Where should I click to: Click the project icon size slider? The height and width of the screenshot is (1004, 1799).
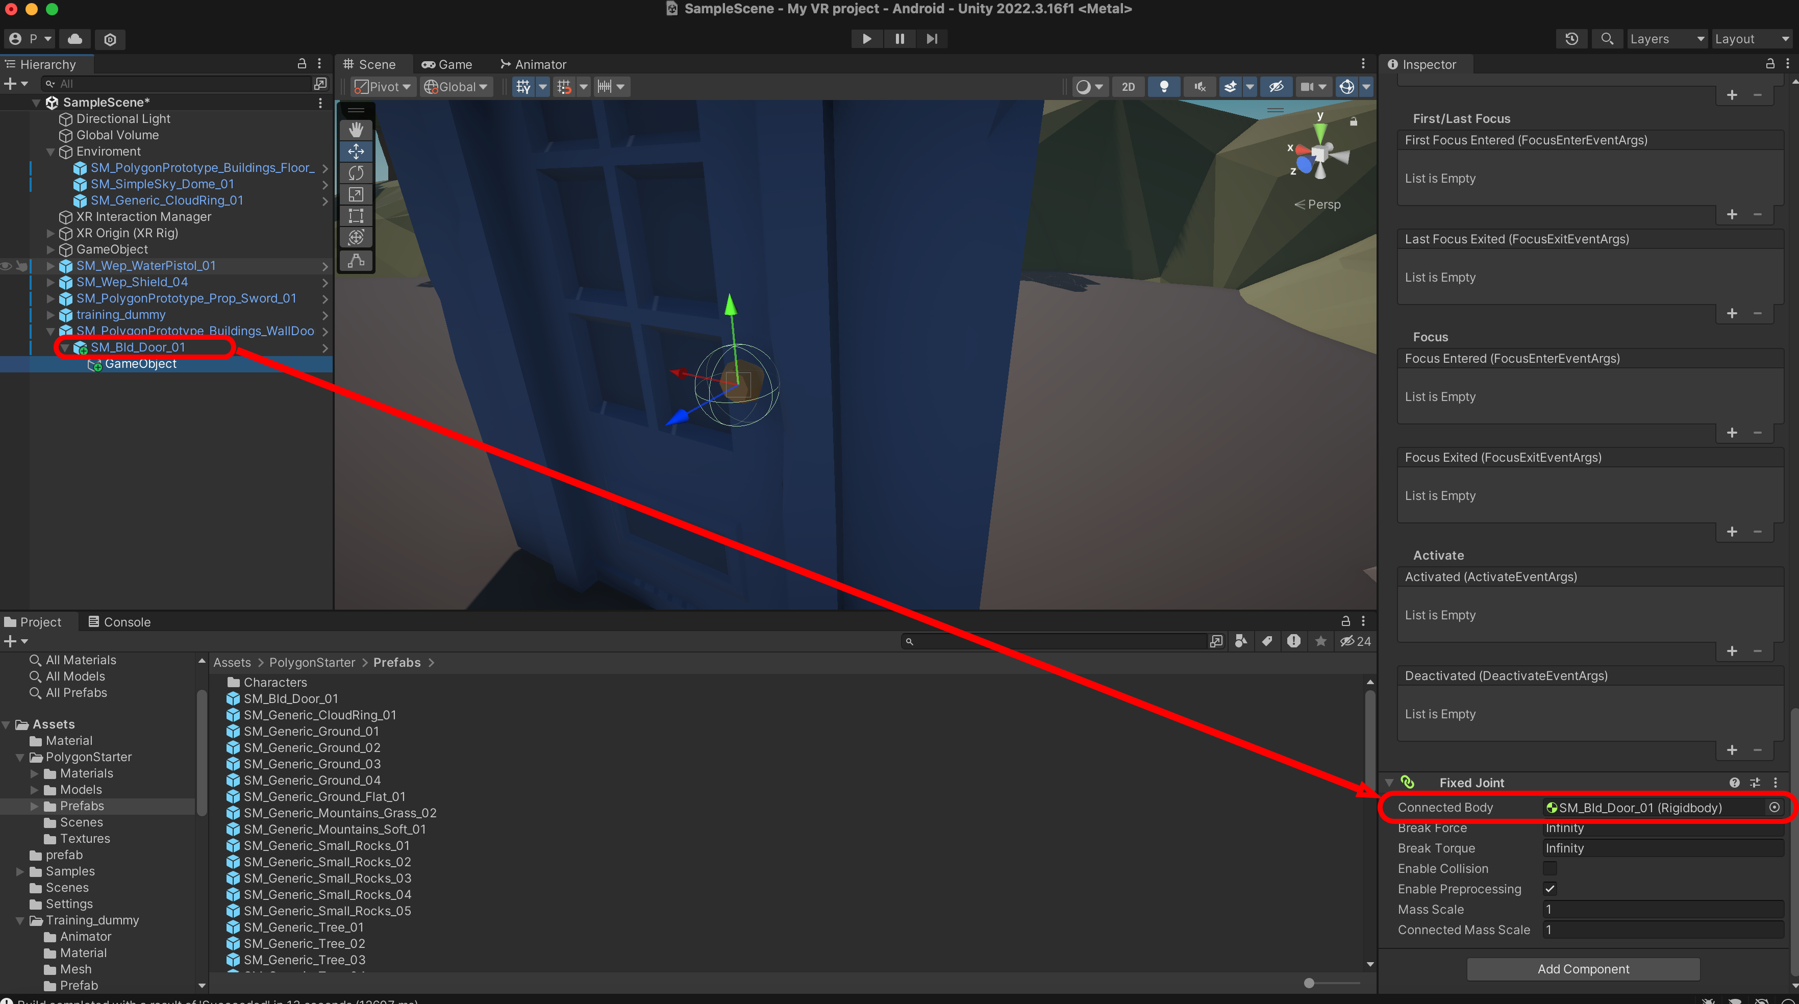point(1309,983)
